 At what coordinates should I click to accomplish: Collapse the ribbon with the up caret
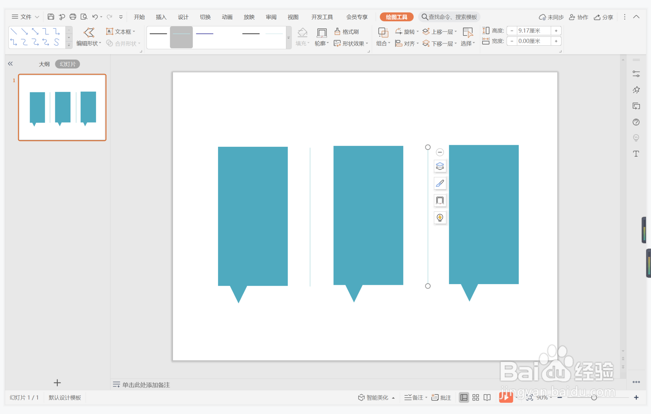coord(636,17)
